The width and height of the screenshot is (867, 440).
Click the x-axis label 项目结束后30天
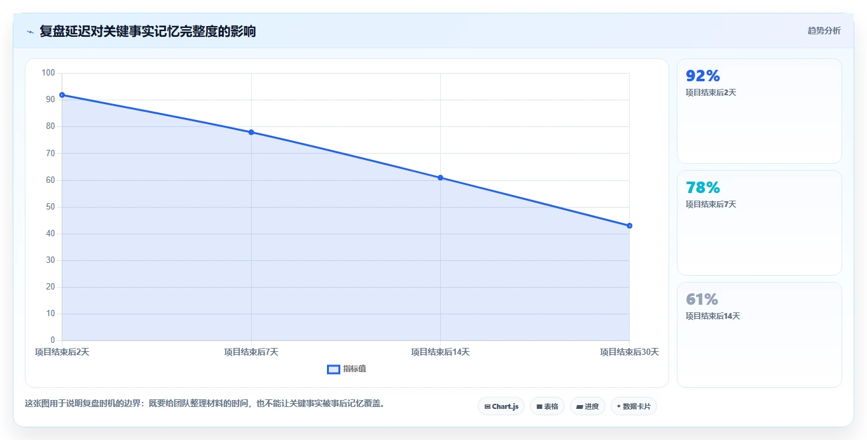pos(630,352)
